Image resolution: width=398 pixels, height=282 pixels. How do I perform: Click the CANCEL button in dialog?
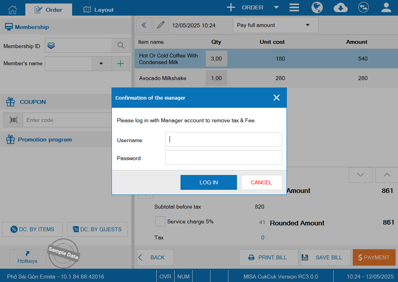pos(261,182)
